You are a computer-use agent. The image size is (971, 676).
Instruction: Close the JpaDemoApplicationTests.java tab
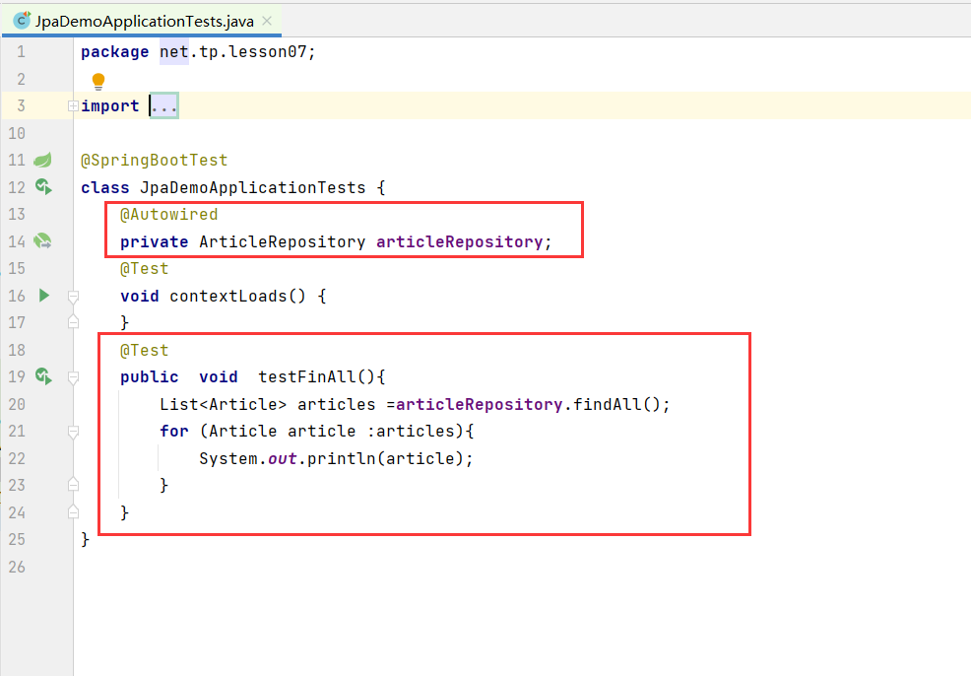[267, 21]
